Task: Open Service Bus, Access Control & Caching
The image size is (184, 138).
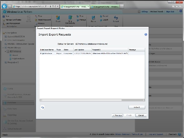Action: tap(18, 122)
